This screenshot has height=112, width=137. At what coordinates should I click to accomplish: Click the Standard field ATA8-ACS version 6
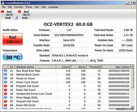[92, 56]
